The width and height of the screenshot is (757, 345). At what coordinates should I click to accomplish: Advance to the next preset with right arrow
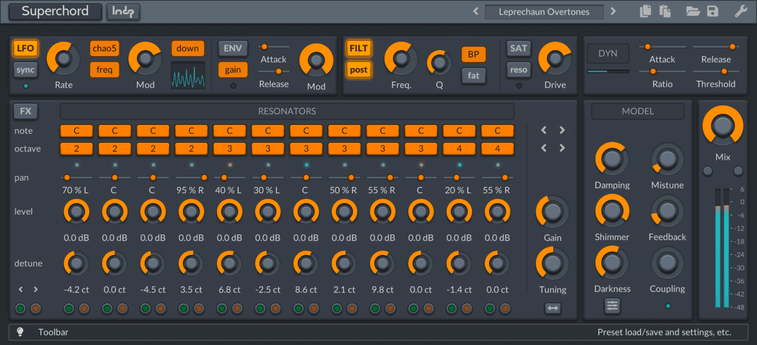613,11
